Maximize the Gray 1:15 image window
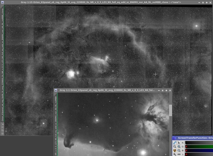This screenshot has width=213, height=156. [207, 3]
